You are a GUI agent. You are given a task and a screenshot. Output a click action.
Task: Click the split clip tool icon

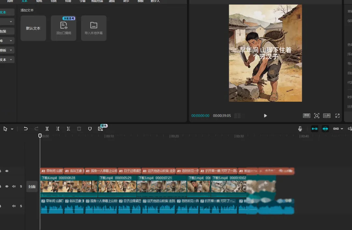[47, 129]
